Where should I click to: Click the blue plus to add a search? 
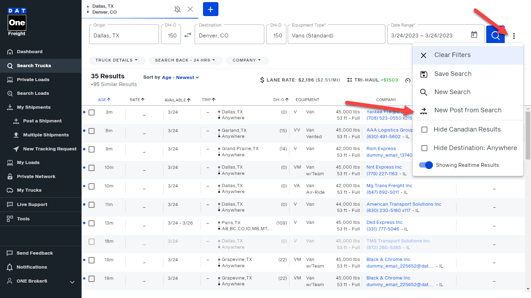point(210,9)
